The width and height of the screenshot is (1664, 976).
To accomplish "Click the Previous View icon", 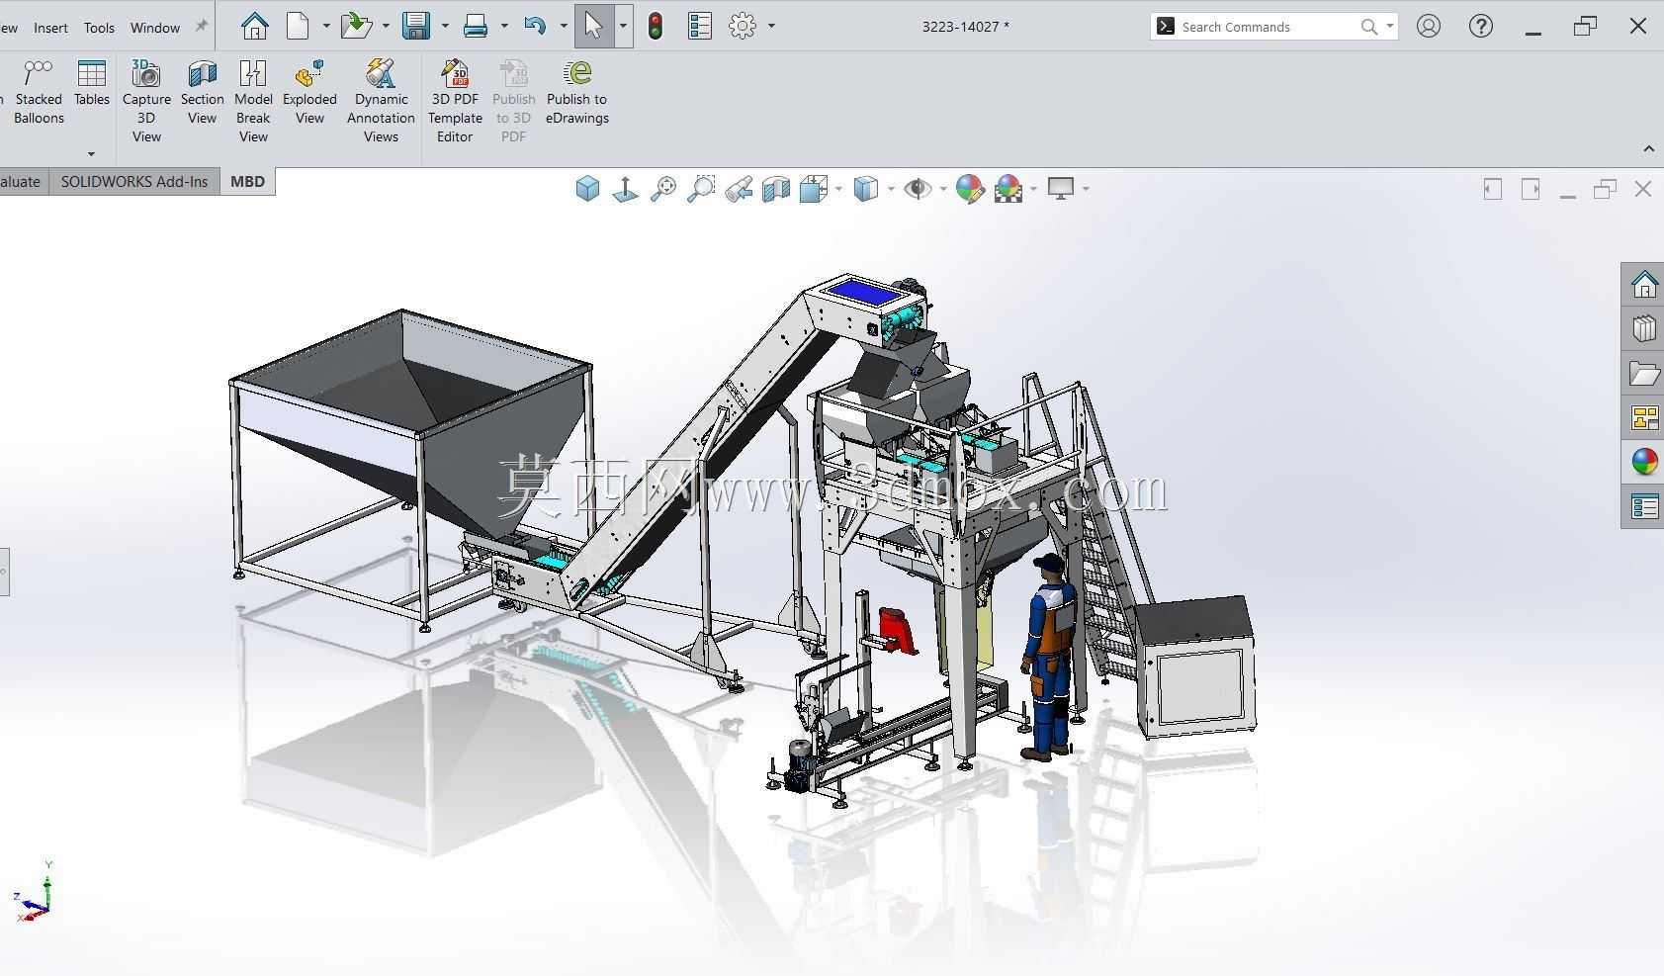I will tap(739, 188).
